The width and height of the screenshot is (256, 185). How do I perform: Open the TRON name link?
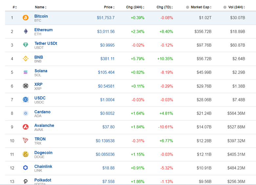click(40, 139)
